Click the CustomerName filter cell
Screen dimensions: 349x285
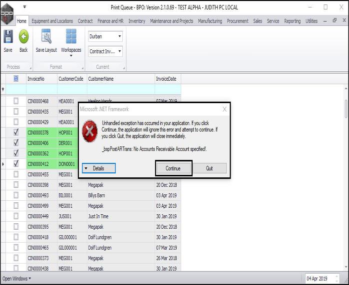click(x=121, y=89)
